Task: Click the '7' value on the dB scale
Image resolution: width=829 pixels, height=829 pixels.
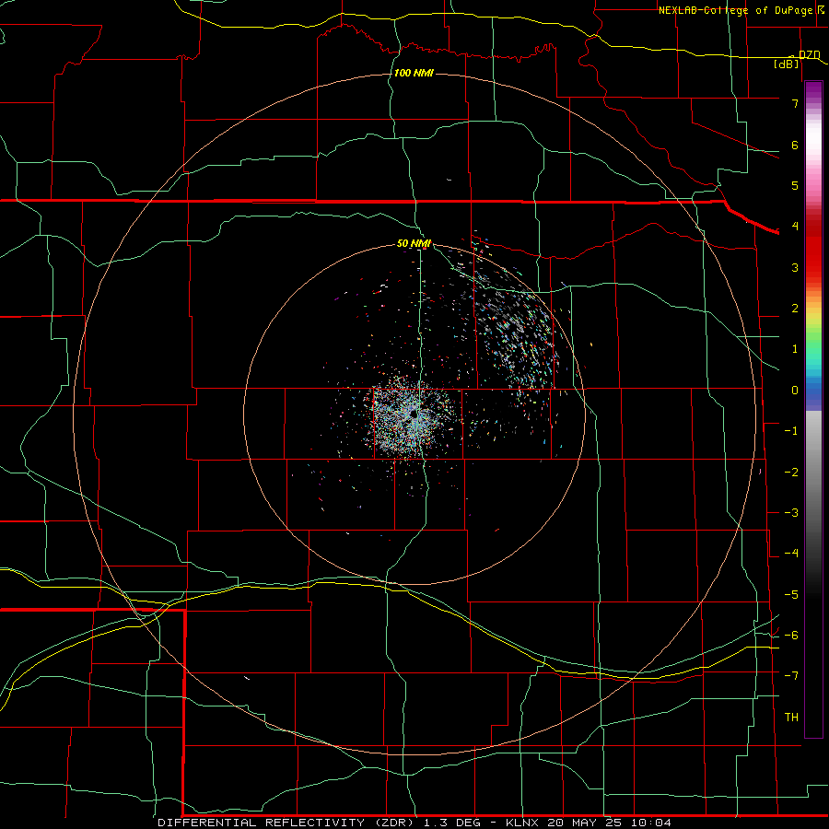Action: 795,103
